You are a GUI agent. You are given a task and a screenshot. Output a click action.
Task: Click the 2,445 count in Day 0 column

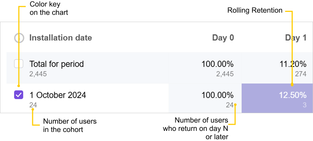pyautogui.click(x=225, y=74)
